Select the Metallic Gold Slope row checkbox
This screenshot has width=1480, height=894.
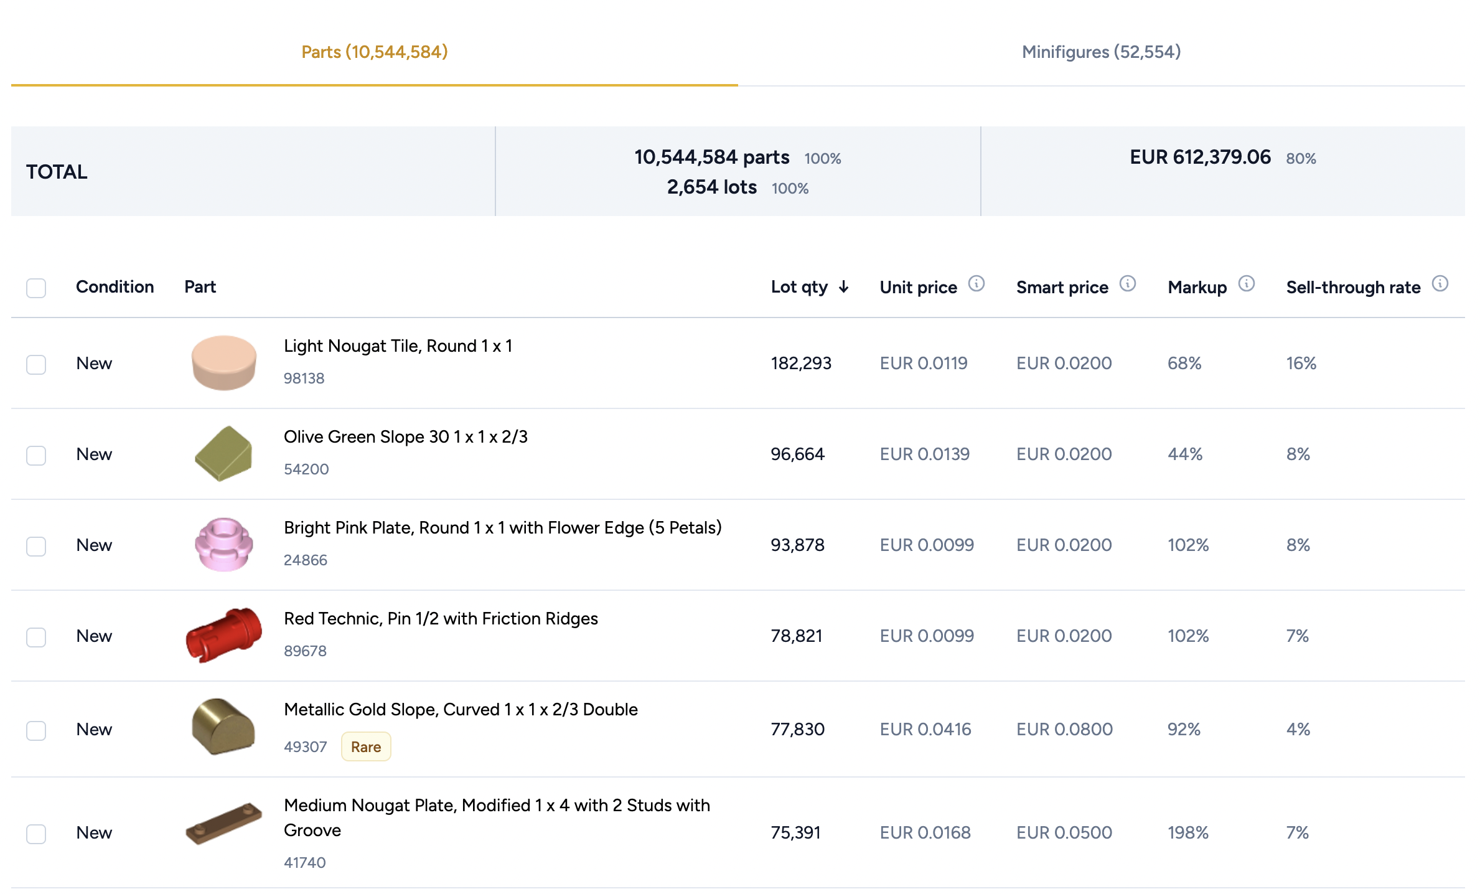click(36, 730)
